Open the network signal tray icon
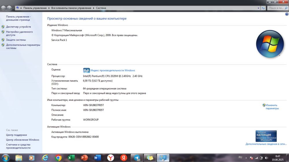Screen dimensions: 289x162 coord(256,158)
